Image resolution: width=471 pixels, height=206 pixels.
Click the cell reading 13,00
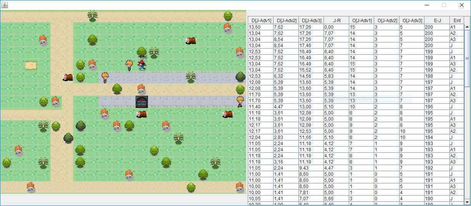point(311,107)
